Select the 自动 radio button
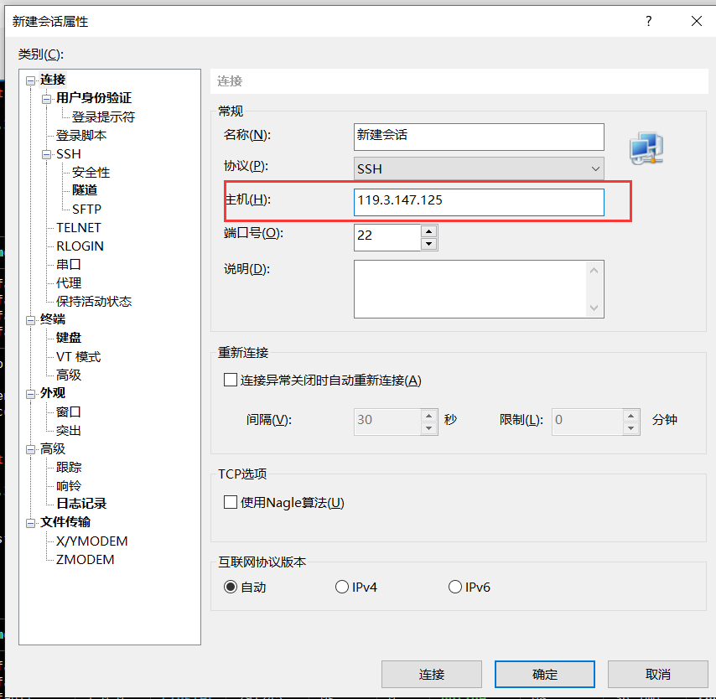The height and width of the screenshot is (699, 716). [x=231, y=587]
